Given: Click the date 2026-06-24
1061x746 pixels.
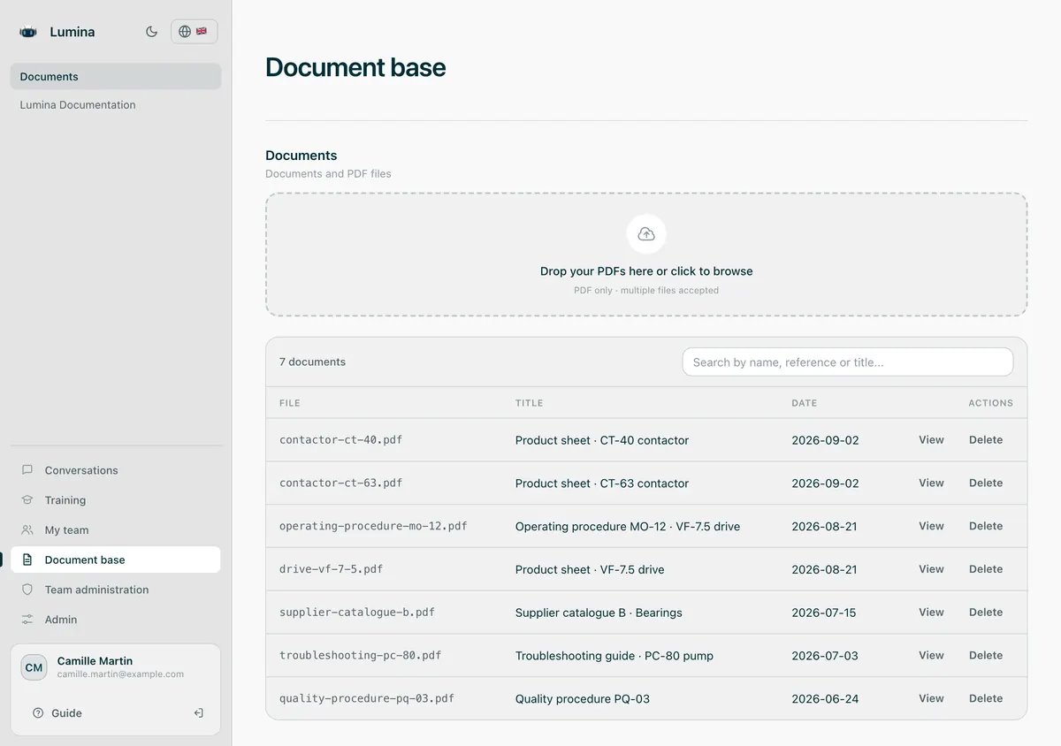Looking at the screenshot, I should tap(825, 698).
